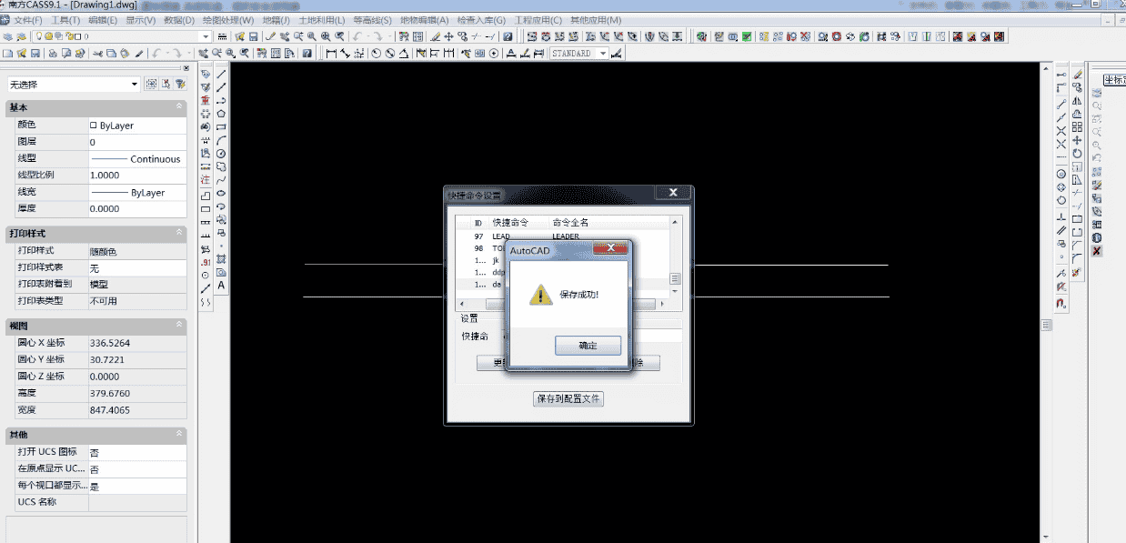The width and height of the screenshot is (1126, 543).
Task: Close the AutoCAD 保存成功 popup
Action: coord(611,248)
